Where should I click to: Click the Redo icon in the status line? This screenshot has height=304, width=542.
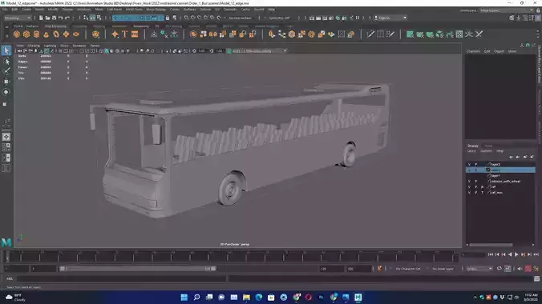(67, 18)
